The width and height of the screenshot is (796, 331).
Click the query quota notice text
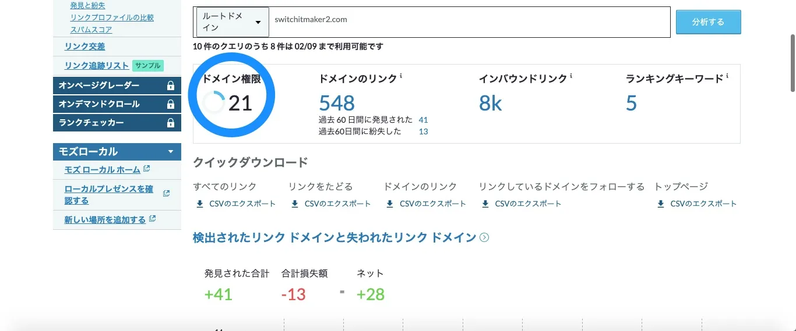(x=288, y=47)
